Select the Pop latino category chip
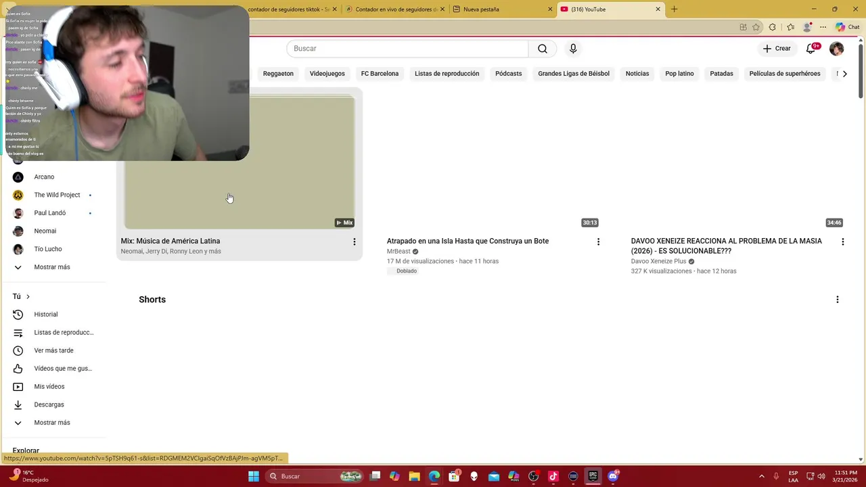The height and width of the screenshot is (487, 866). (x=679, y=74)
